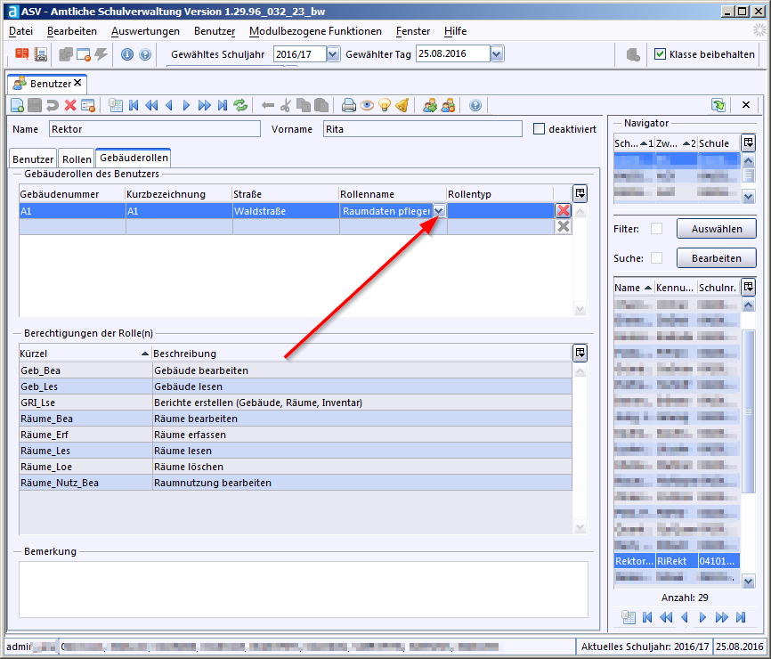Switch to the 'Rollen' tab
Viewport: 771px width, 659px height.
77,159
